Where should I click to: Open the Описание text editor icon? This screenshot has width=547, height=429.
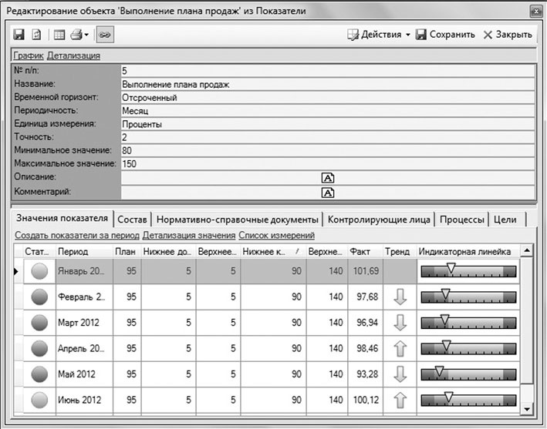click(x=327, y=178)
